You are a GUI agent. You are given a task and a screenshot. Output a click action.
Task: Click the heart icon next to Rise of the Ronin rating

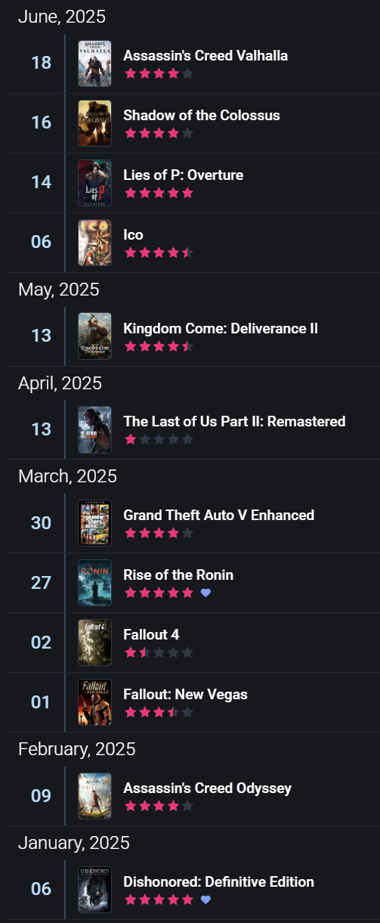[205, 593]
